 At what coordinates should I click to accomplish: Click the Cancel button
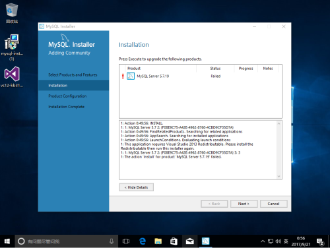tap(274, 204)
